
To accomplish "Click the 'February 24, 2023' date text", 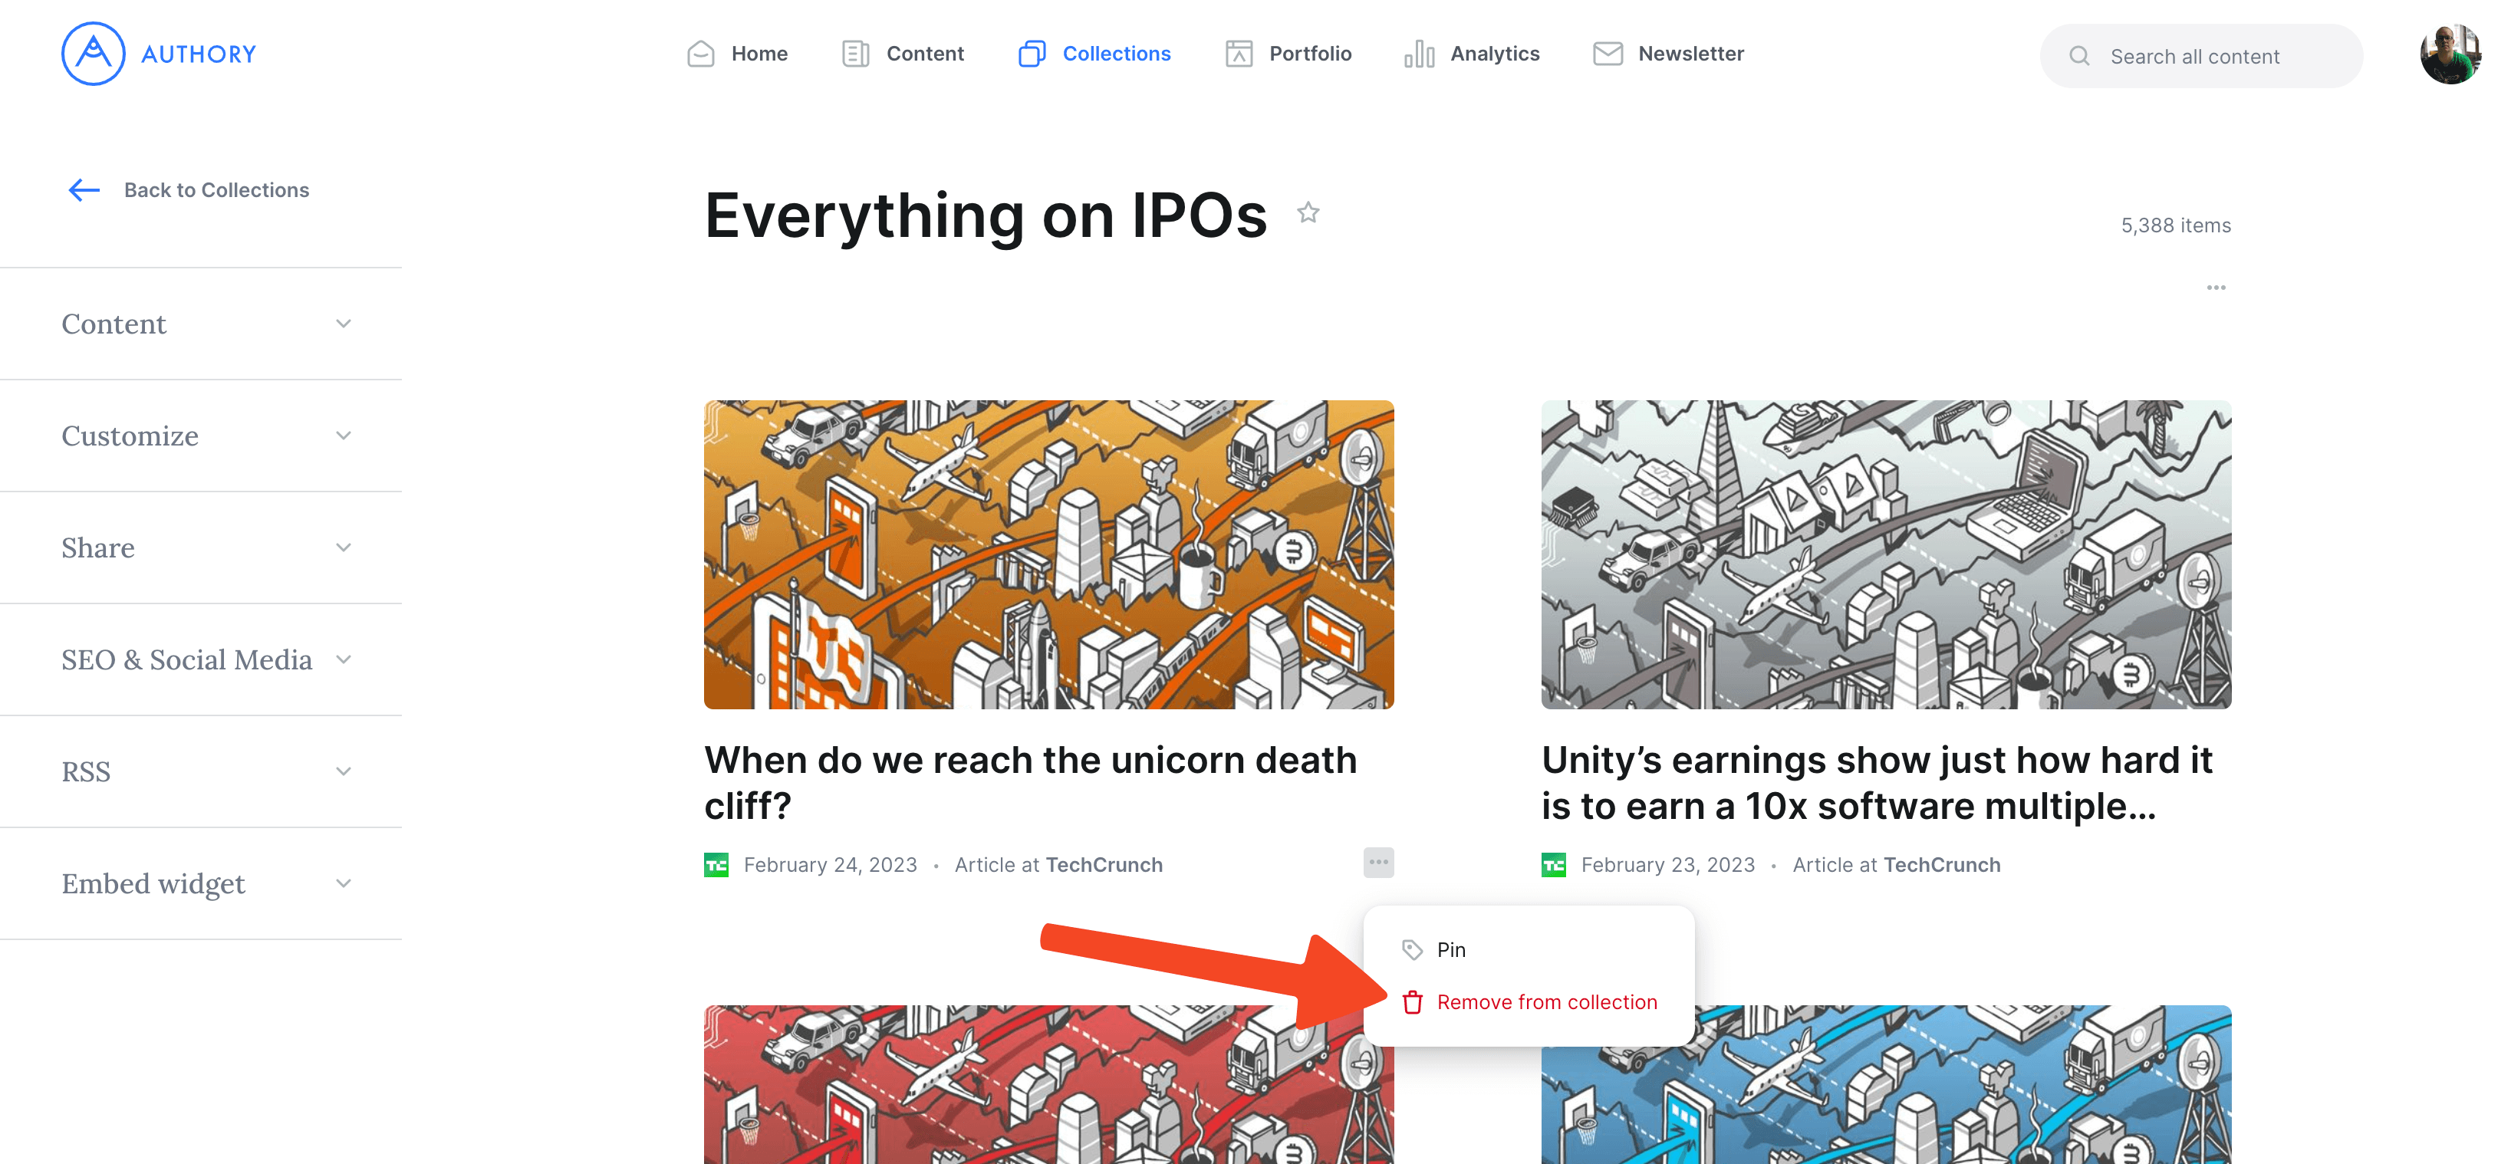I will [831, 866].
